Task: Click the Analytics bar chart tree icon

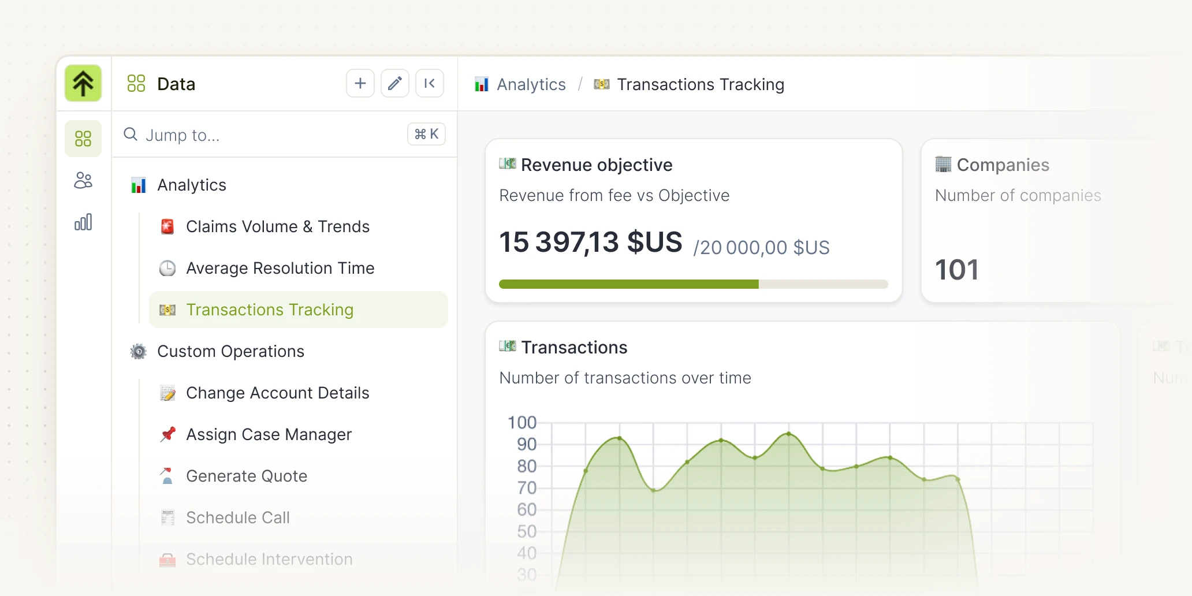Action: 139,185
